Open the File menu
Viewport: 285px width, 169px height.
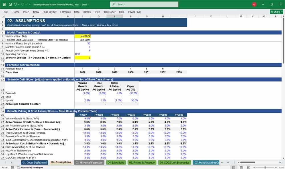point(6,12)
